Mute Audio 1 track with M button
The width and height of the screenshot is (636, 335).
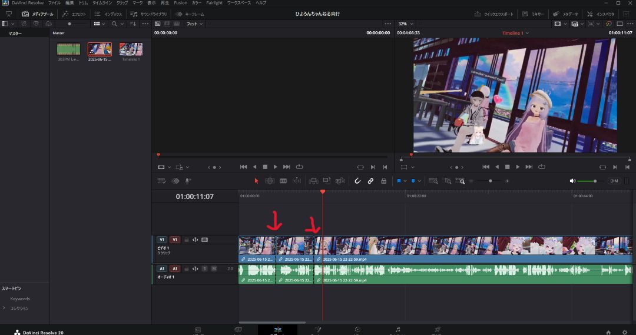click(x=214, y=268)
